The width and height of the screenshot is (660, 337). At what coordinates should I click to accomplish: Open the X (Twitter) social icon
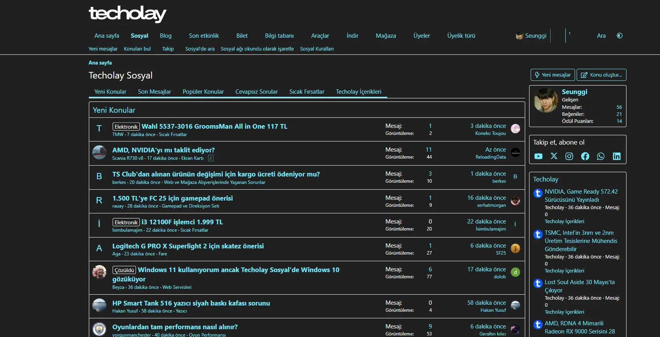click(x=554, y=156)
